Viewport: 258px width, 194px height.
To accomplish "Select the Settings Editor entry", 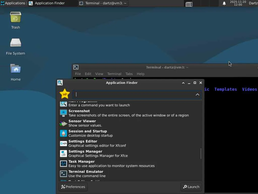I will tap(130, 143).
